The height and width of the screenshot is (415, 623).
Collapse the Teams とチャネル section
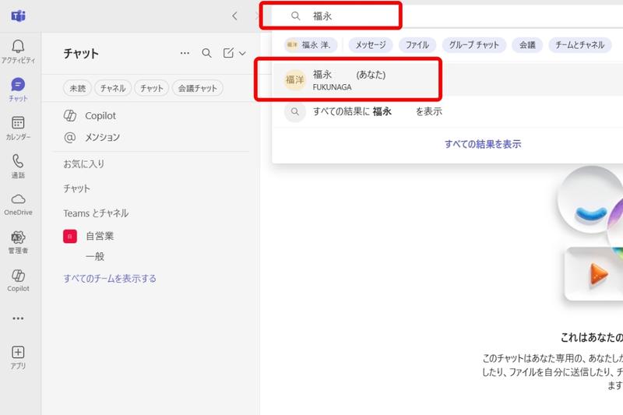[x=96, y=213]
